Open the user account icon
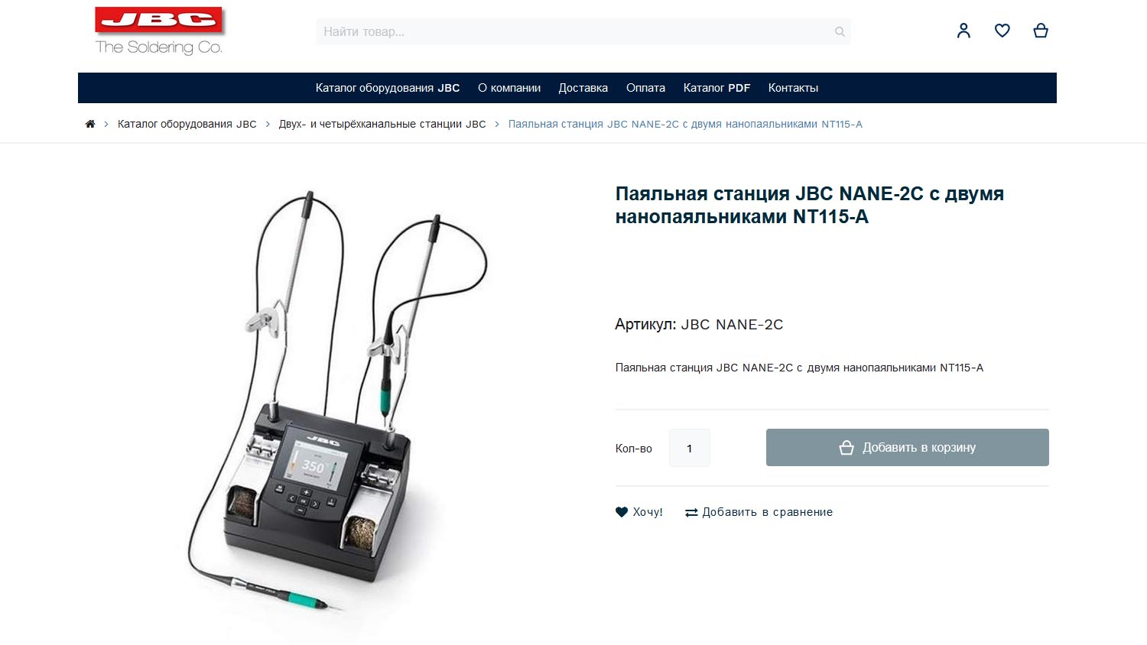This screenshot has height=645, width=1147. (963, 31)
